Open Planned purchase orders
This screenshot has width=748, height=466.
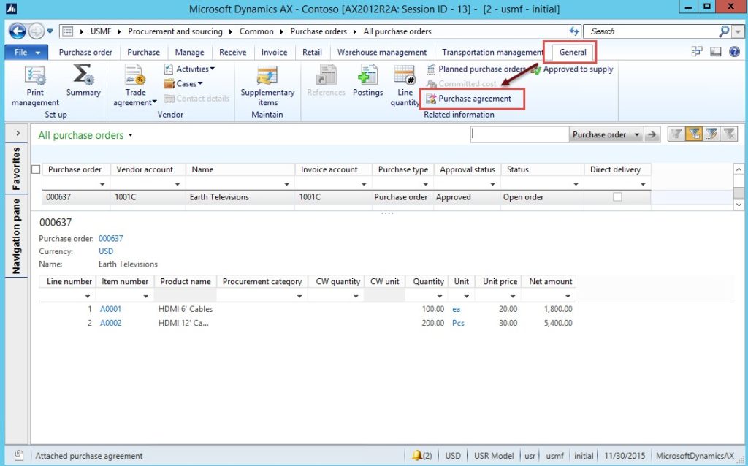[x=476, y=69]
